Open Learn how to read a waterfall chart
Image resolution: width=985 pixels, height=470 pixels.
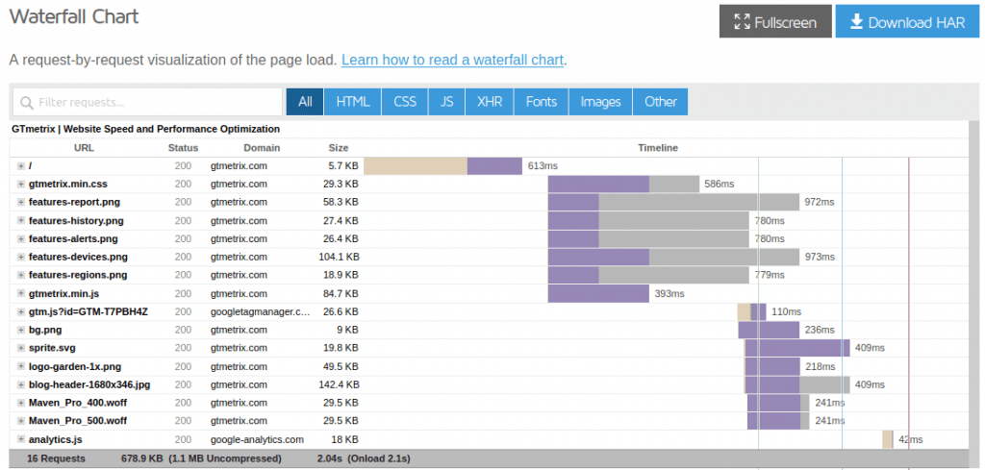(x=452, y=61)
